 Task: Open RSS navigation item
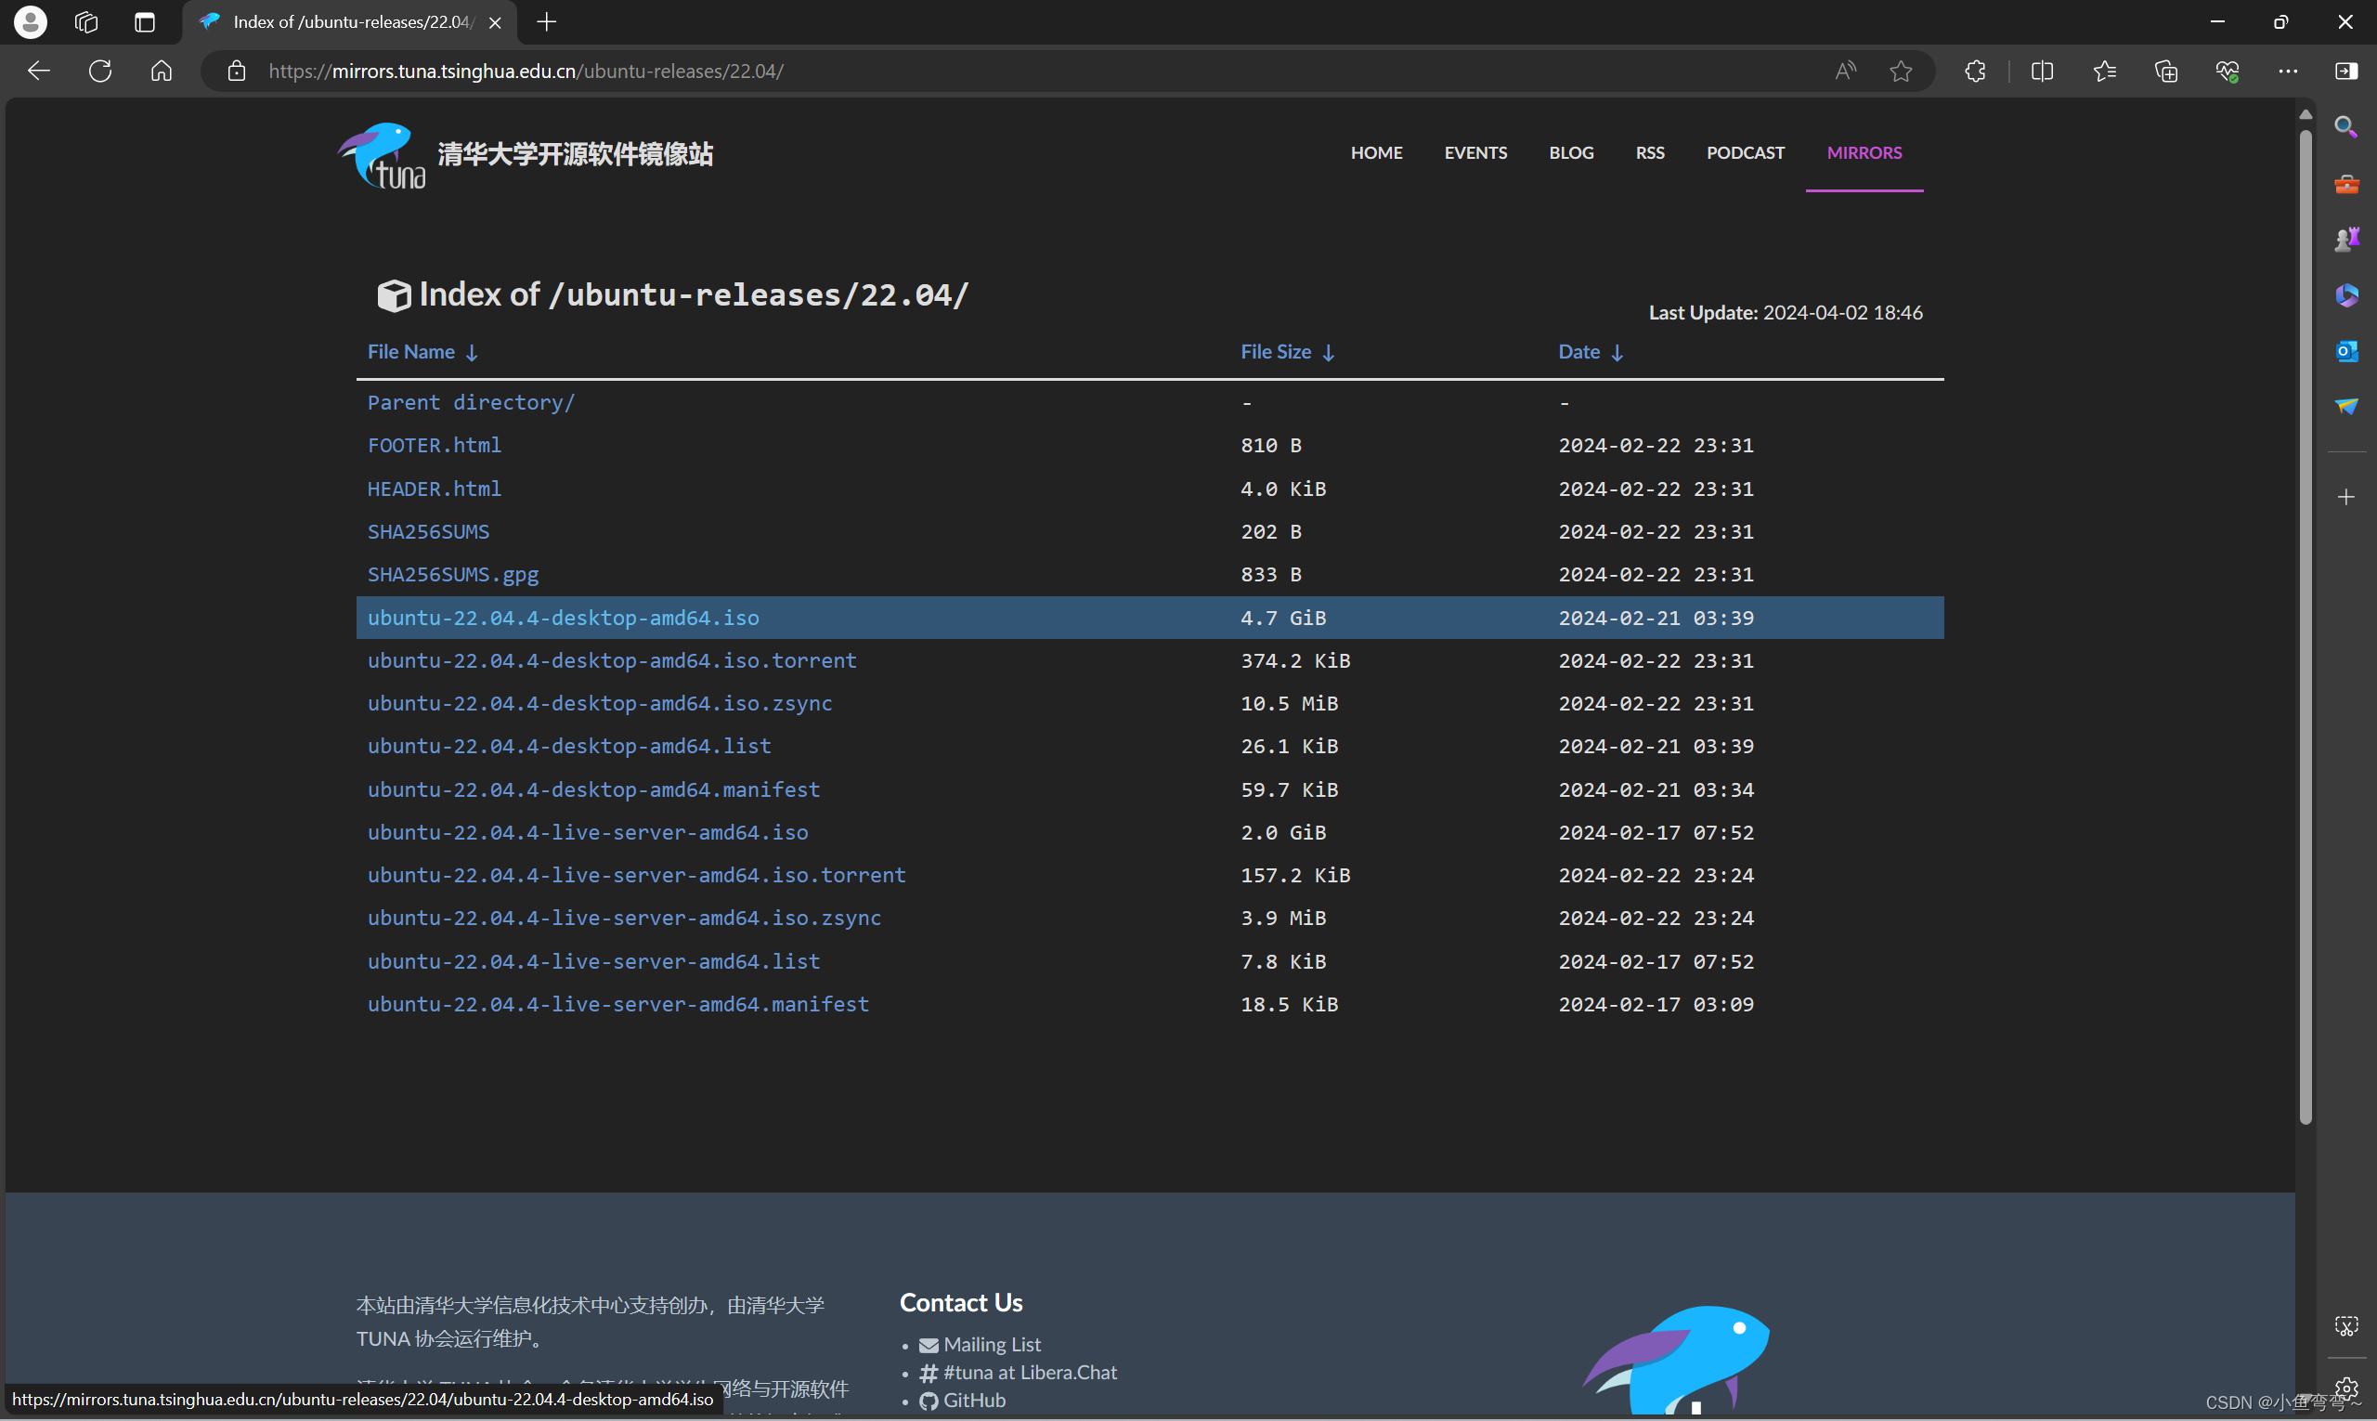(x=1649, y=152)
